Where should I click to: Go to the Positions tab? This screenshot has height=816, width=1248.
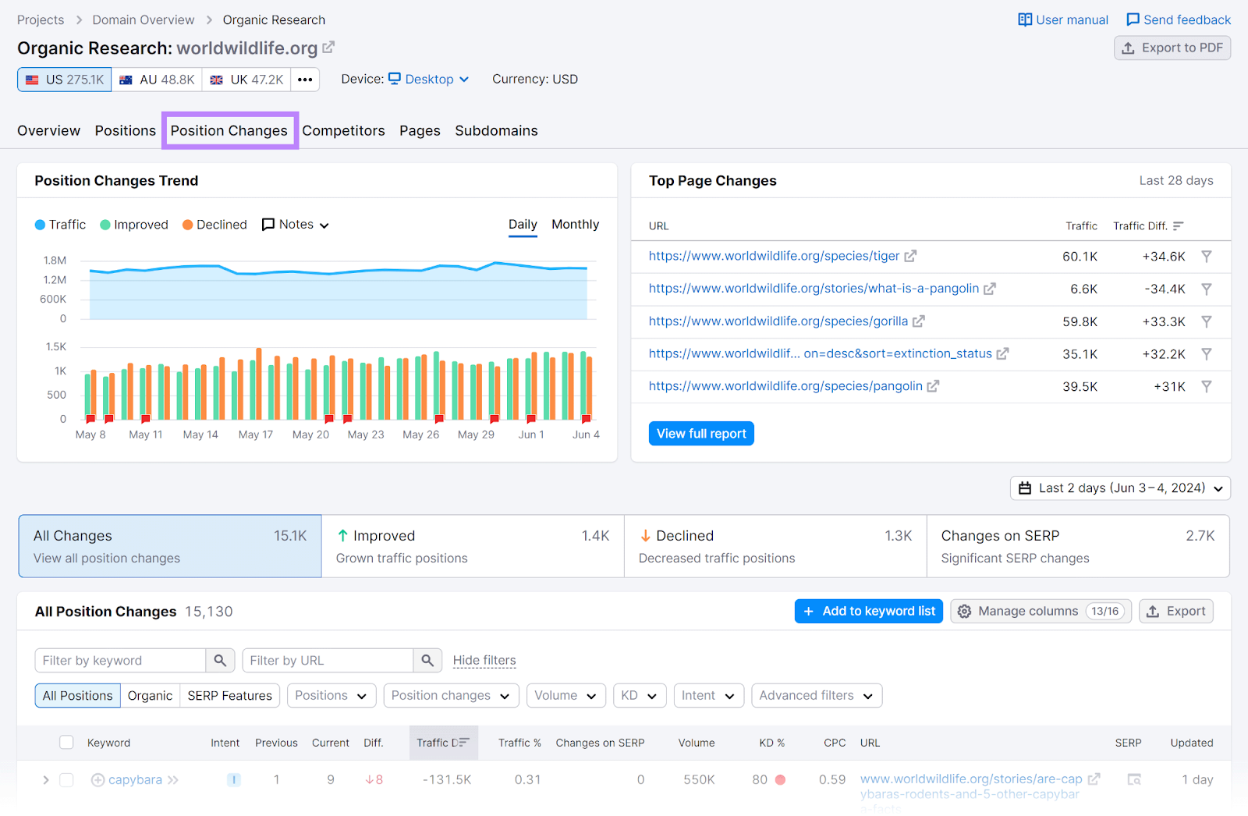[x=126, y=130]
